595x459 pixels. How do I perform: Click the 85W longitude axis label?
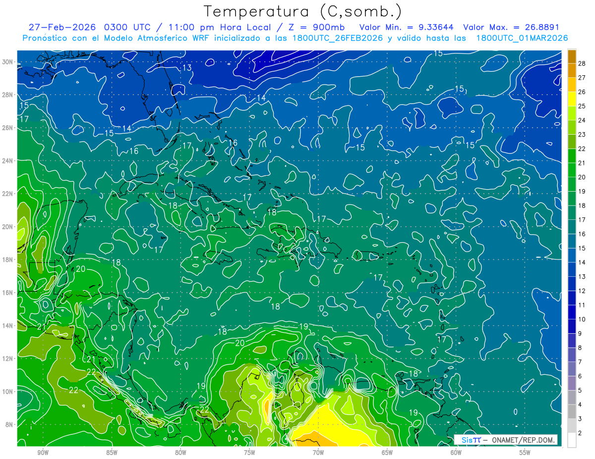(x=112, y=452)
